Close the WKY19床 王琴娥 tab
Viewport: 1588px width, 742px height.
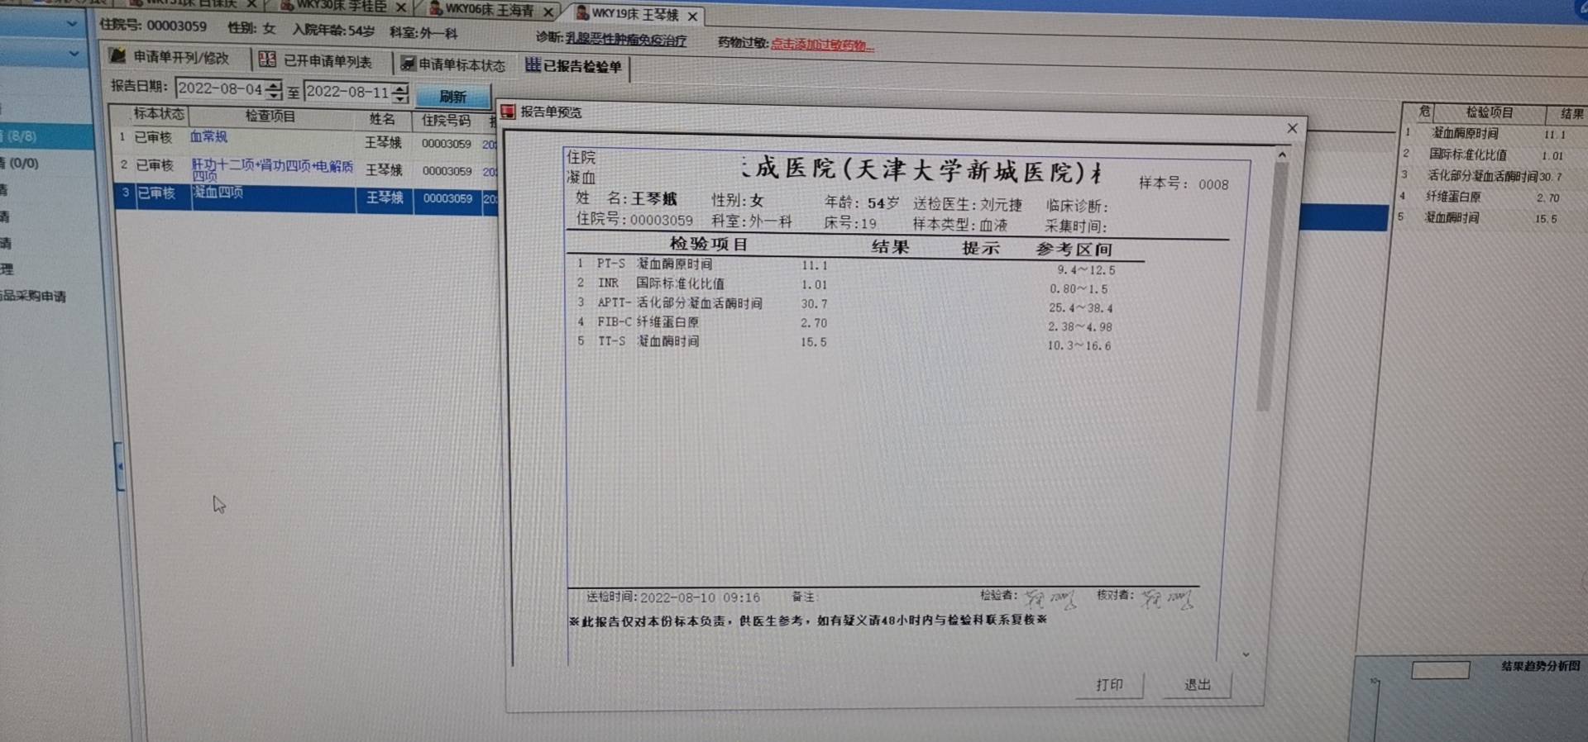(x=692, y=16)
